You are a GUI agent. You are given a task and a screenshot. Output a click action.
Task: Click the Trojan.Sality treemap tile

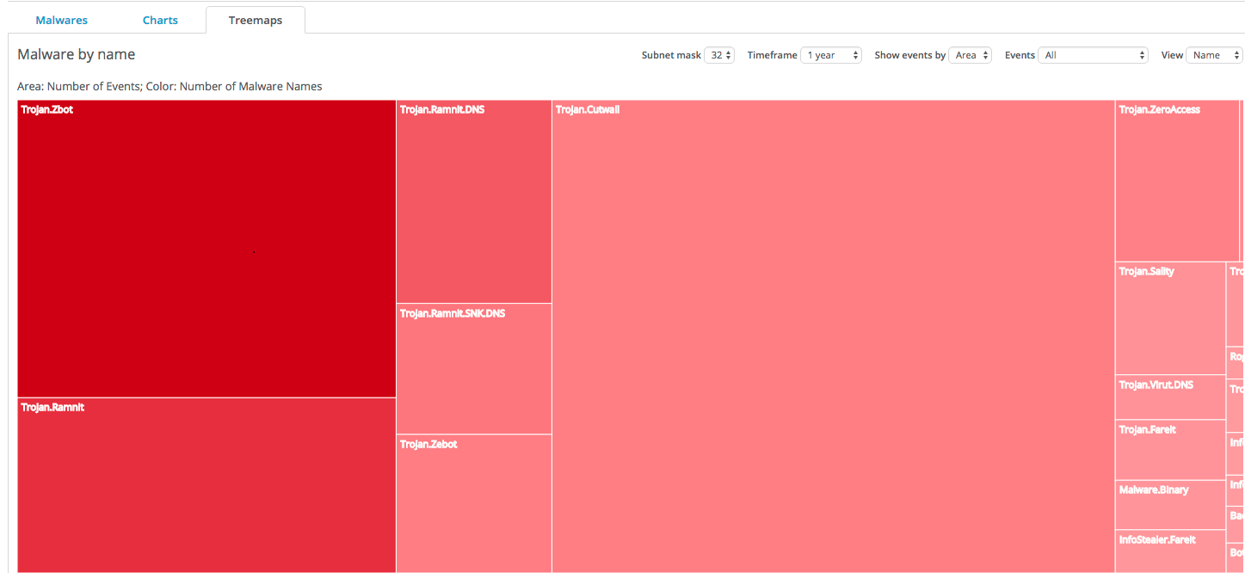click(x=1170, y=318)
